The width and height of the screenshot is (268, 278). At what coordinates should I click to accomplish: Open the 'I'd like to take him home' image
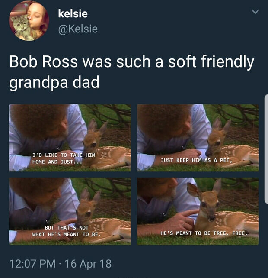point(70,138)
